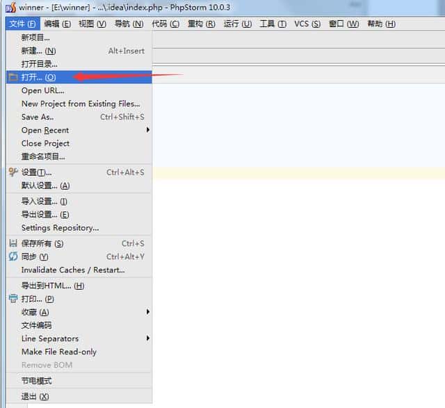Open Settings Repository... entry
Viewport: 445px width, 408px height.
(x=79, y=228)
